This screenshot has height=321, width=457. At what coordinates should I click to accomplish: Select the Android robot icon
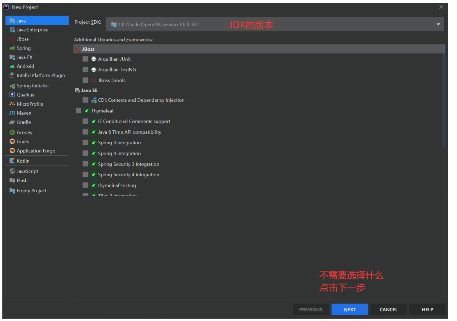12,66
